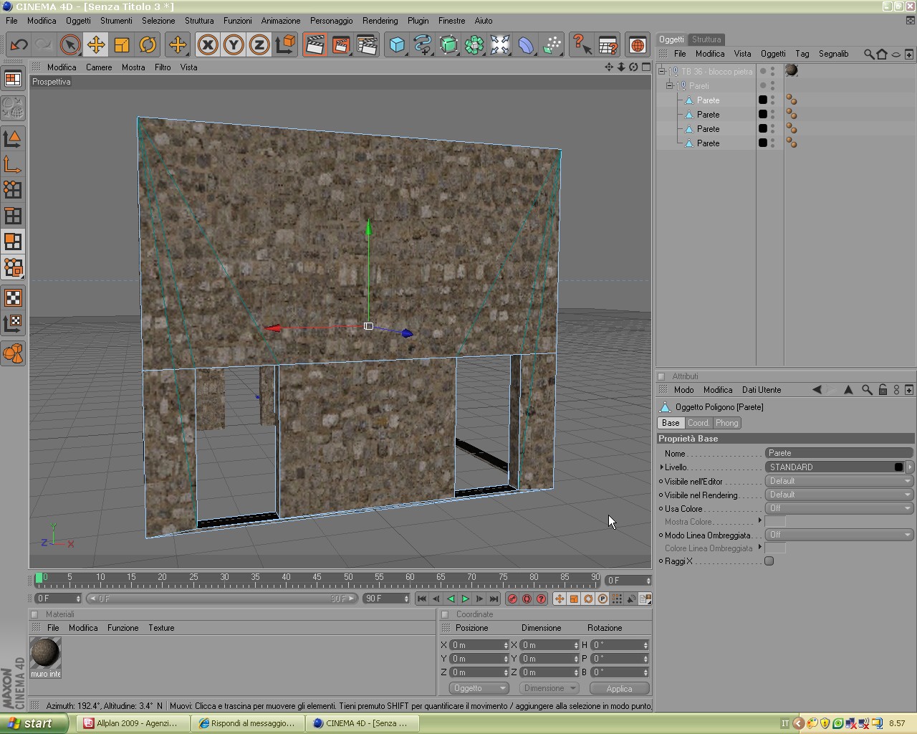The width and height of the screenshot is (917, 734).
Task: Click the eye icon in Objects manager
Action: point(896,54)
